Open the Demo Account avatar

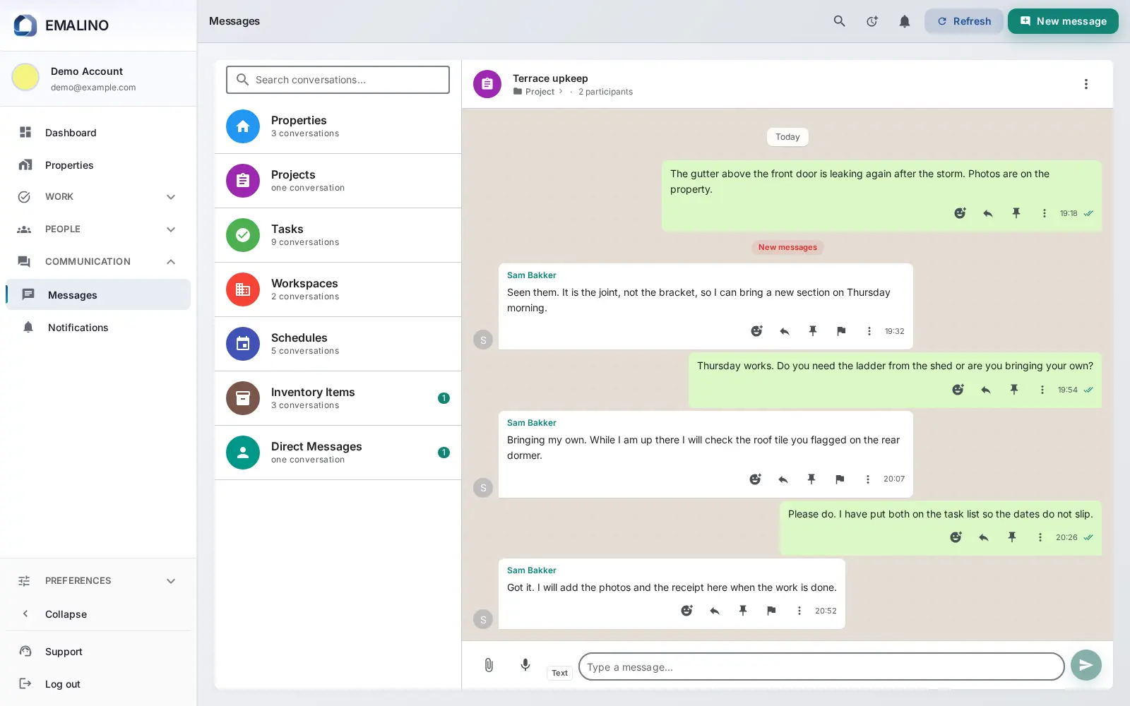(25, 77)
